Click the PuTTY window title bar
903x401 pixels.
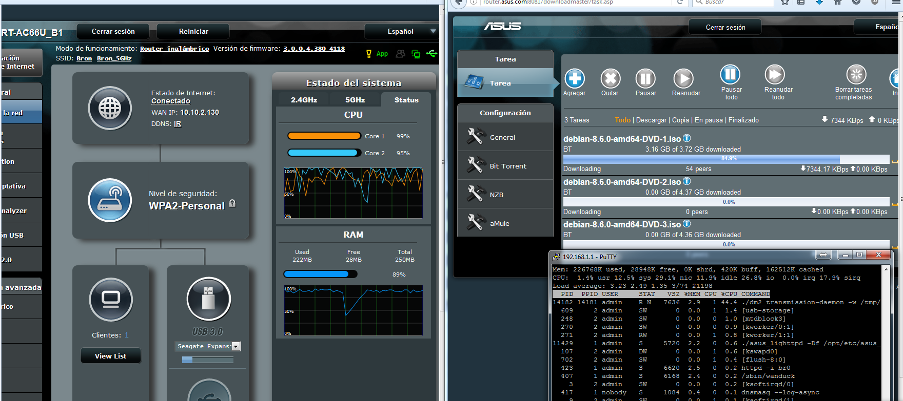(x=721, y=257)
